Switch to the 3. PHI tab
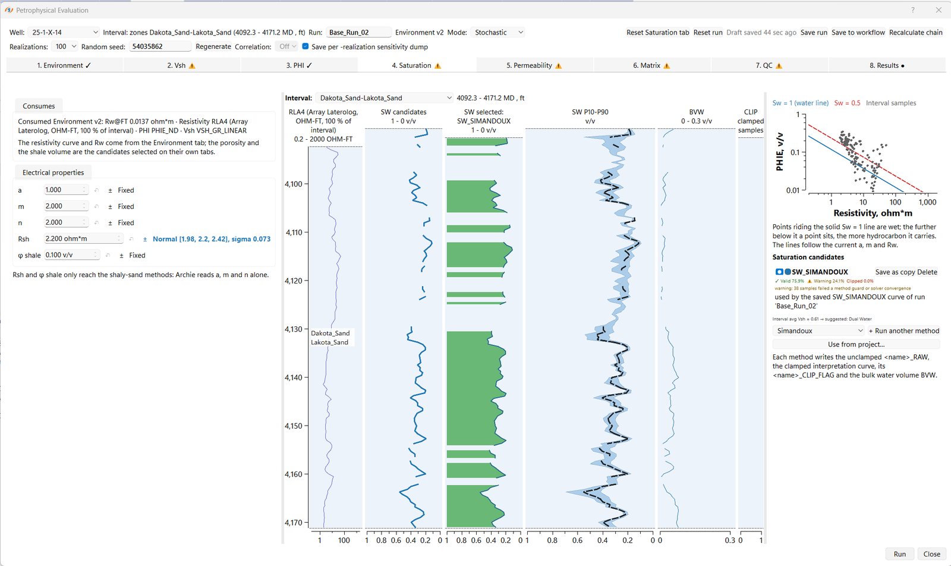The height and width of the screenshot is (566, 951). click(299, 65)
